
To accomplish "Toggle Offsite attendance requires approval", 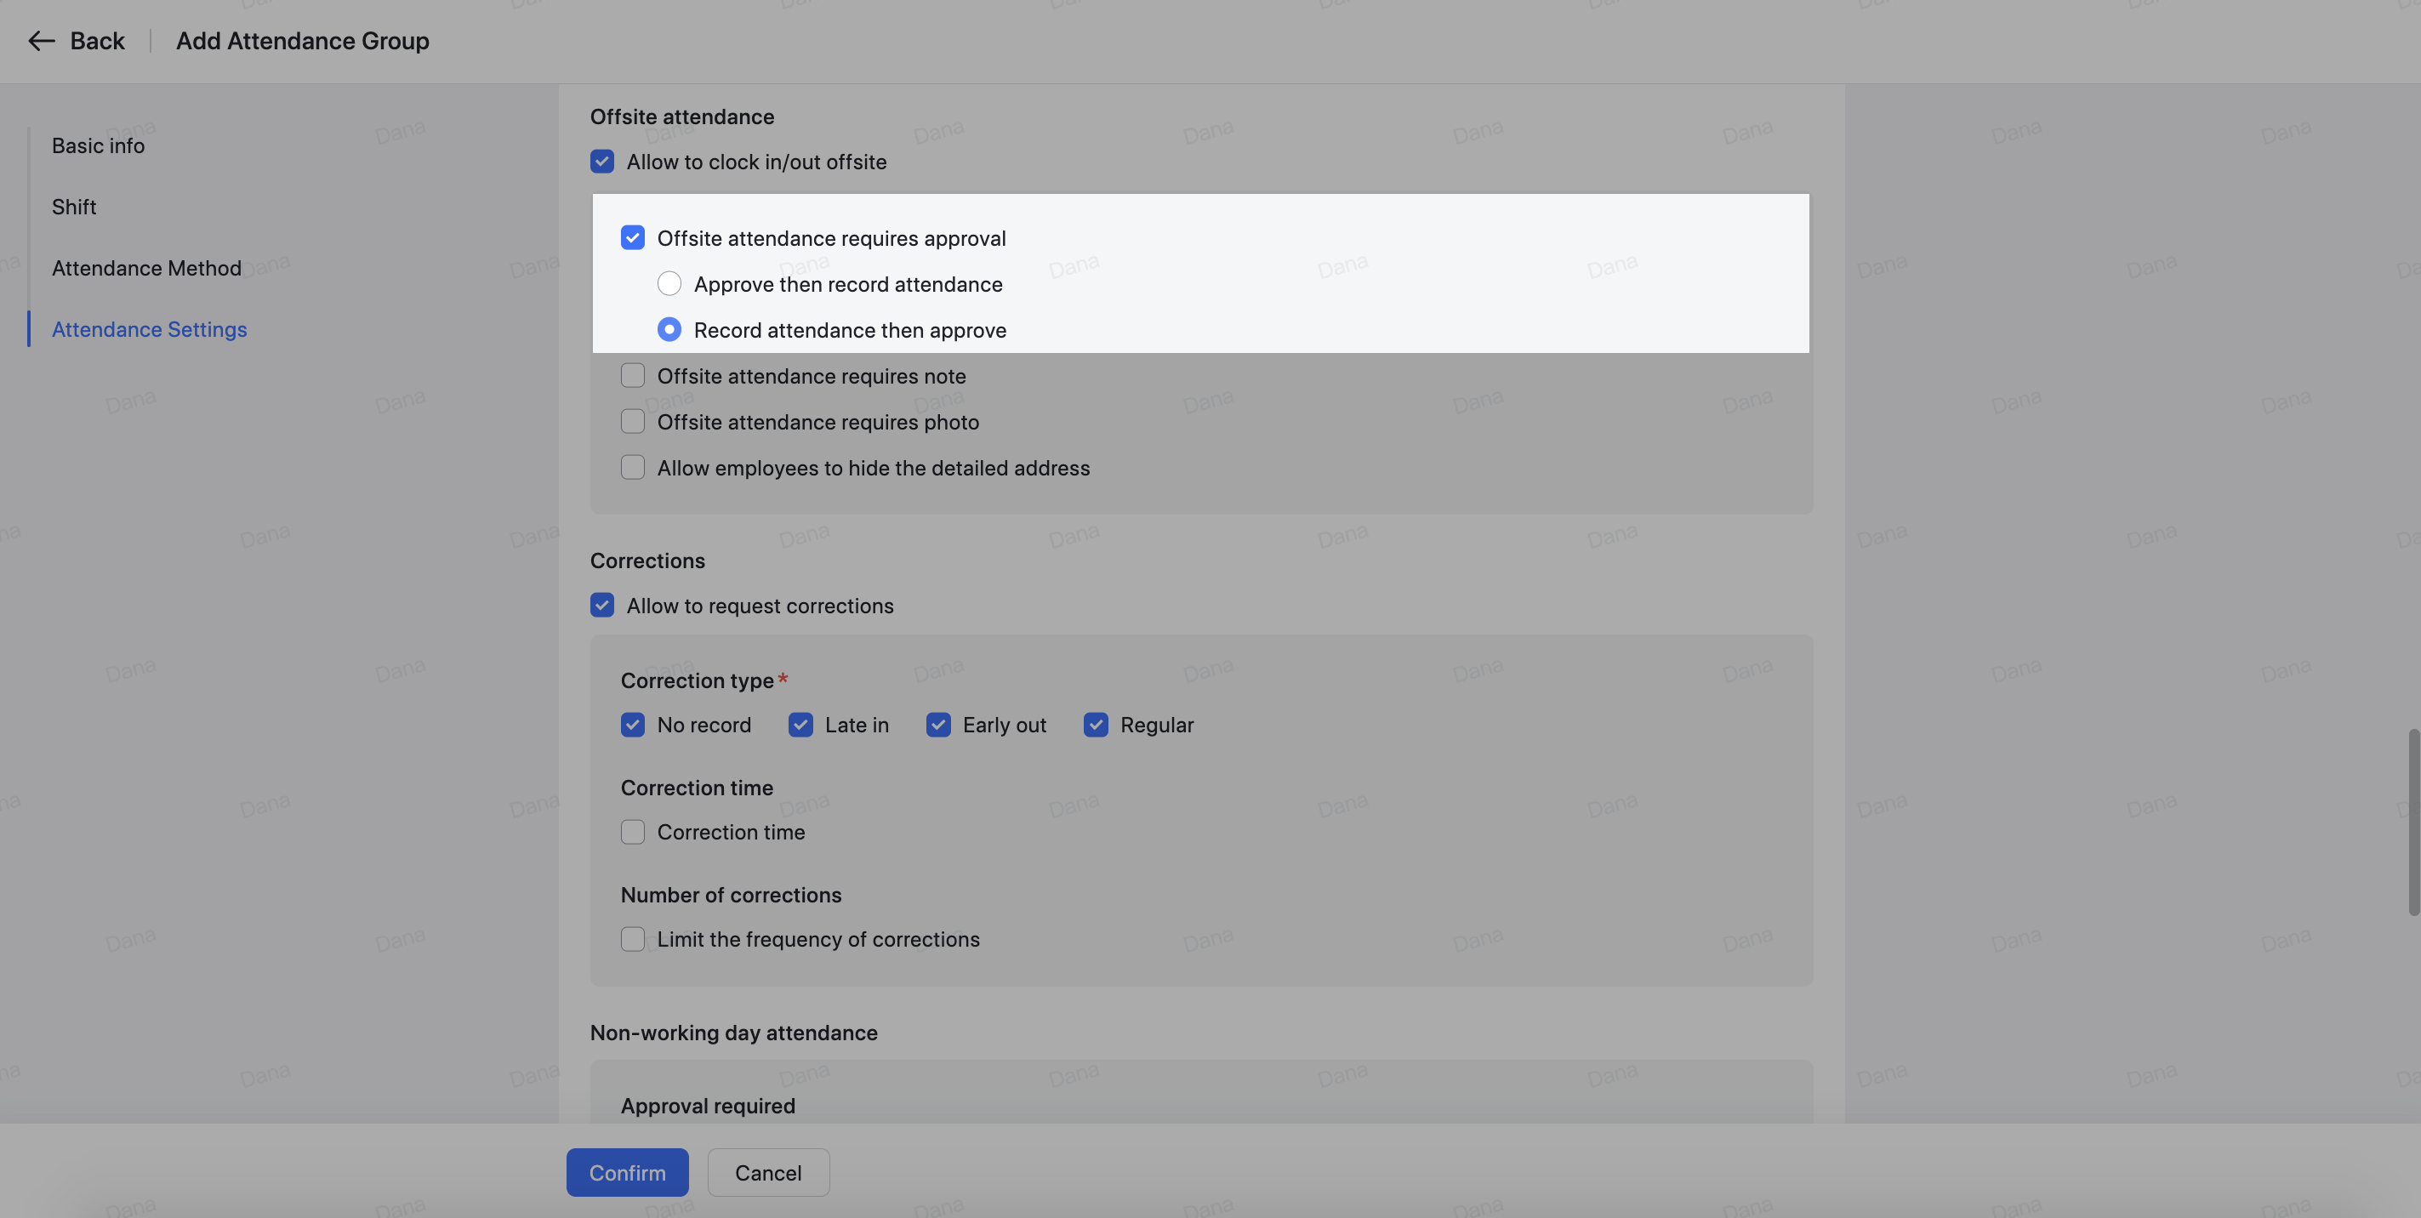I will [632, 237].
